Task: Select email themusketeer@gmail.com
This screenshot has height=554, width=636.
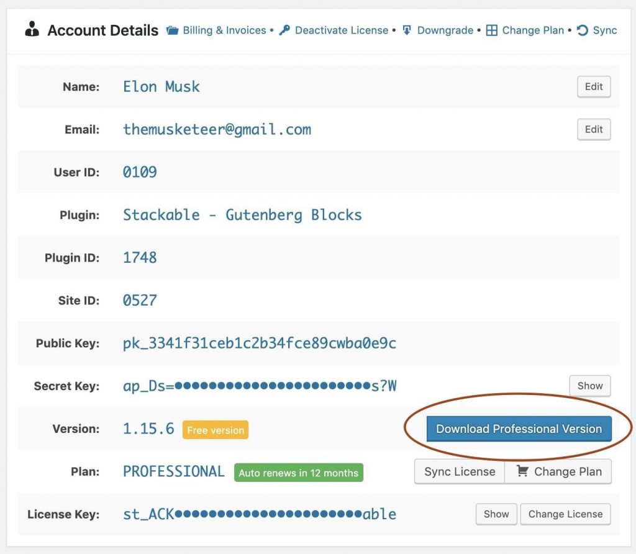Action: (217, 129)
